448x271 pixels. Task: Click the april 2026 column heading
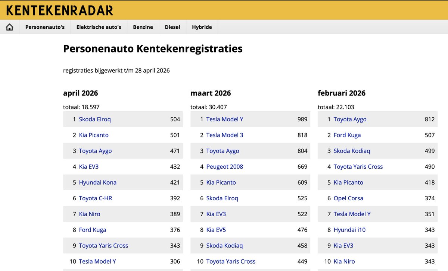point(81,93)
